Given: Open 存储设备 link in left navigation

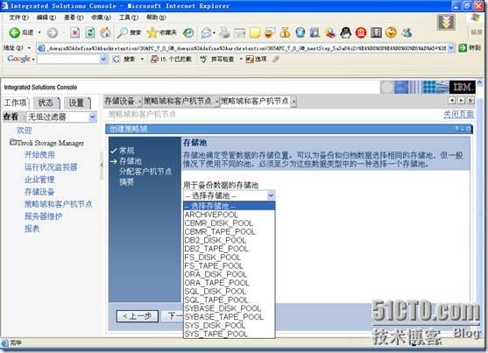Looking at the screenshot, I should pos(39,192).
